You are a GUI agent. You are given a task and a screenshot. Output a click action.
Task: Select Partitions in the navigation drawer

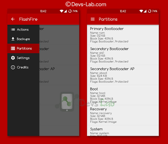pos(23,48)
